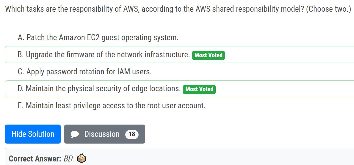
Task: Click the word Discussion in the gray button
Action: point(102,134)
